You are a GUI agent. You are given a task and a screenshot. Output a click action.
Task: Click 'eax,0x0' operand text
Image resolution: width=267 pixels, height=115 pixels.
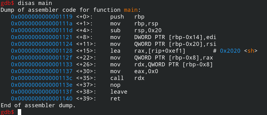(146, 71)
